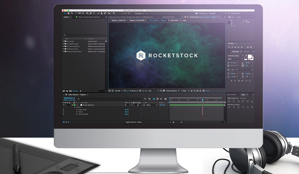Select the Brush tool
The image size is (299, 174).
[98, 13]
